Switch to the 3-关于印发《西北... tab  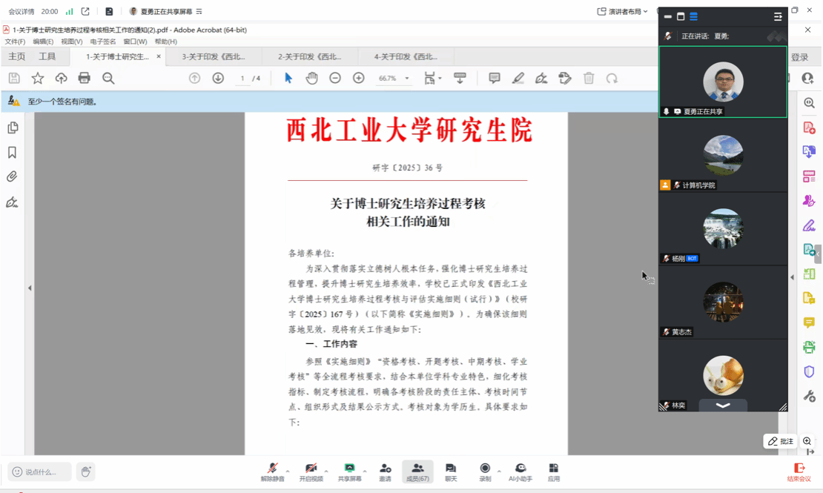pos(214,57)
